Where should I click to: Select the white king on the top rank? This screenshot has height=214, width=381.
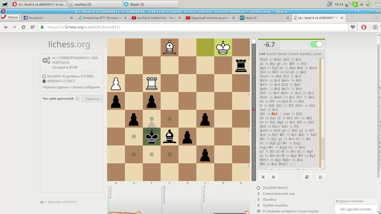223,48
